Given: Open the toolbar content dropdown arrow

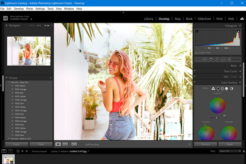Looking at the screenshot, I should [189, 144].
